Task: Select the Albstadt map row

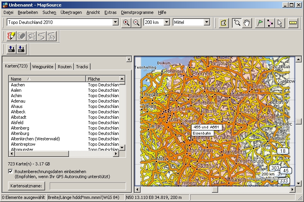Action: (x=64, y=118)
